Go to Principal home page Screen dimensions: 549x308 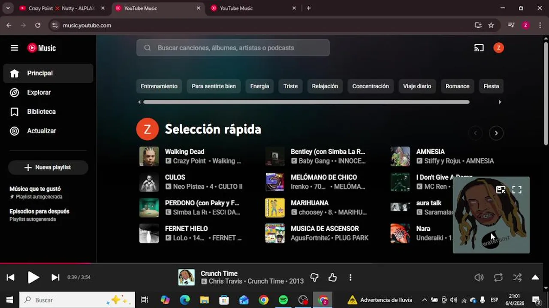48,73
